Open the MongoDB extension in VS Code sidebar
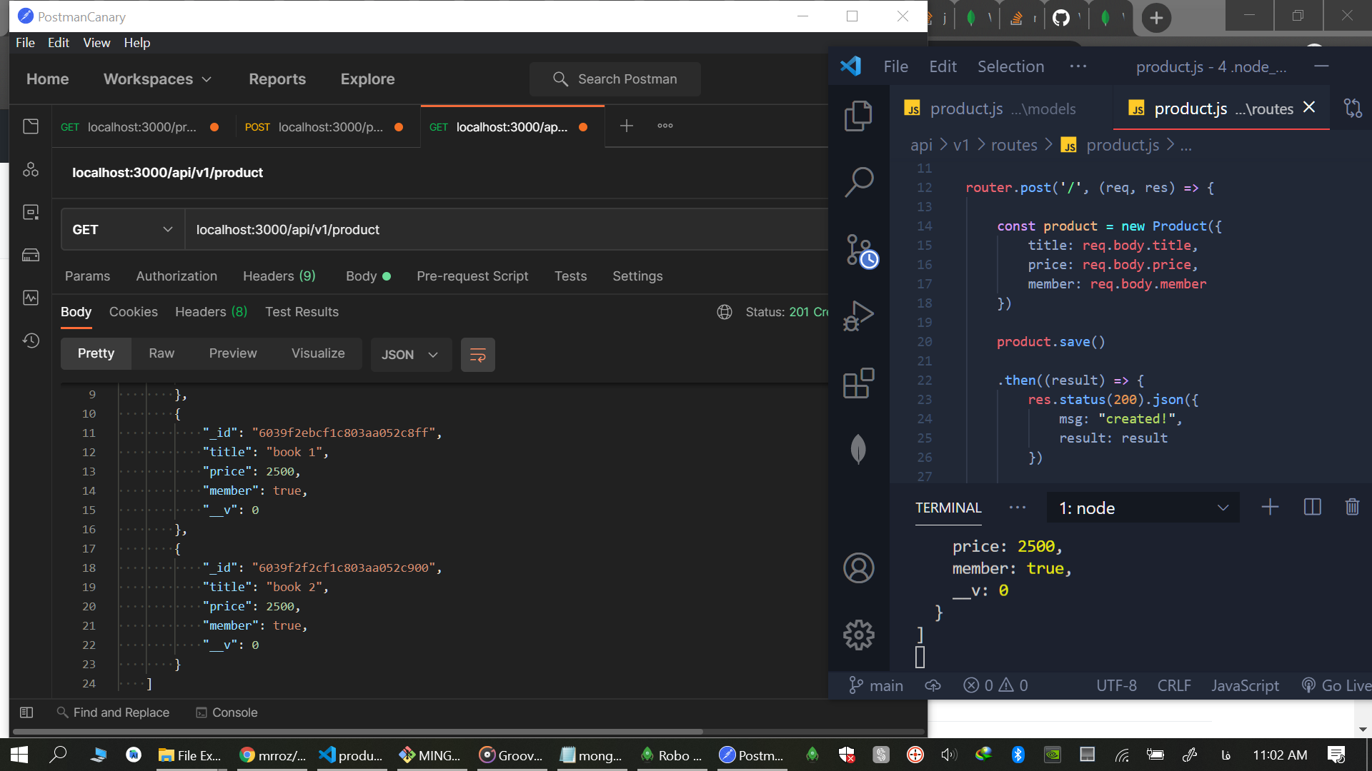Screen dimensions: 1372x771 point(858,449)
